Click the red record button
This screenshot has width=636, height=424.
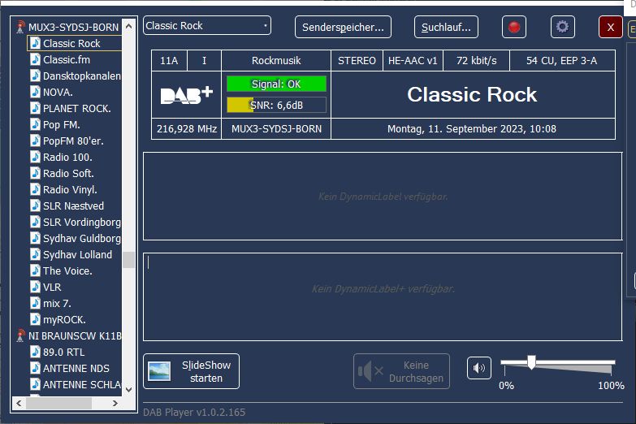click(x=513, y=27)
